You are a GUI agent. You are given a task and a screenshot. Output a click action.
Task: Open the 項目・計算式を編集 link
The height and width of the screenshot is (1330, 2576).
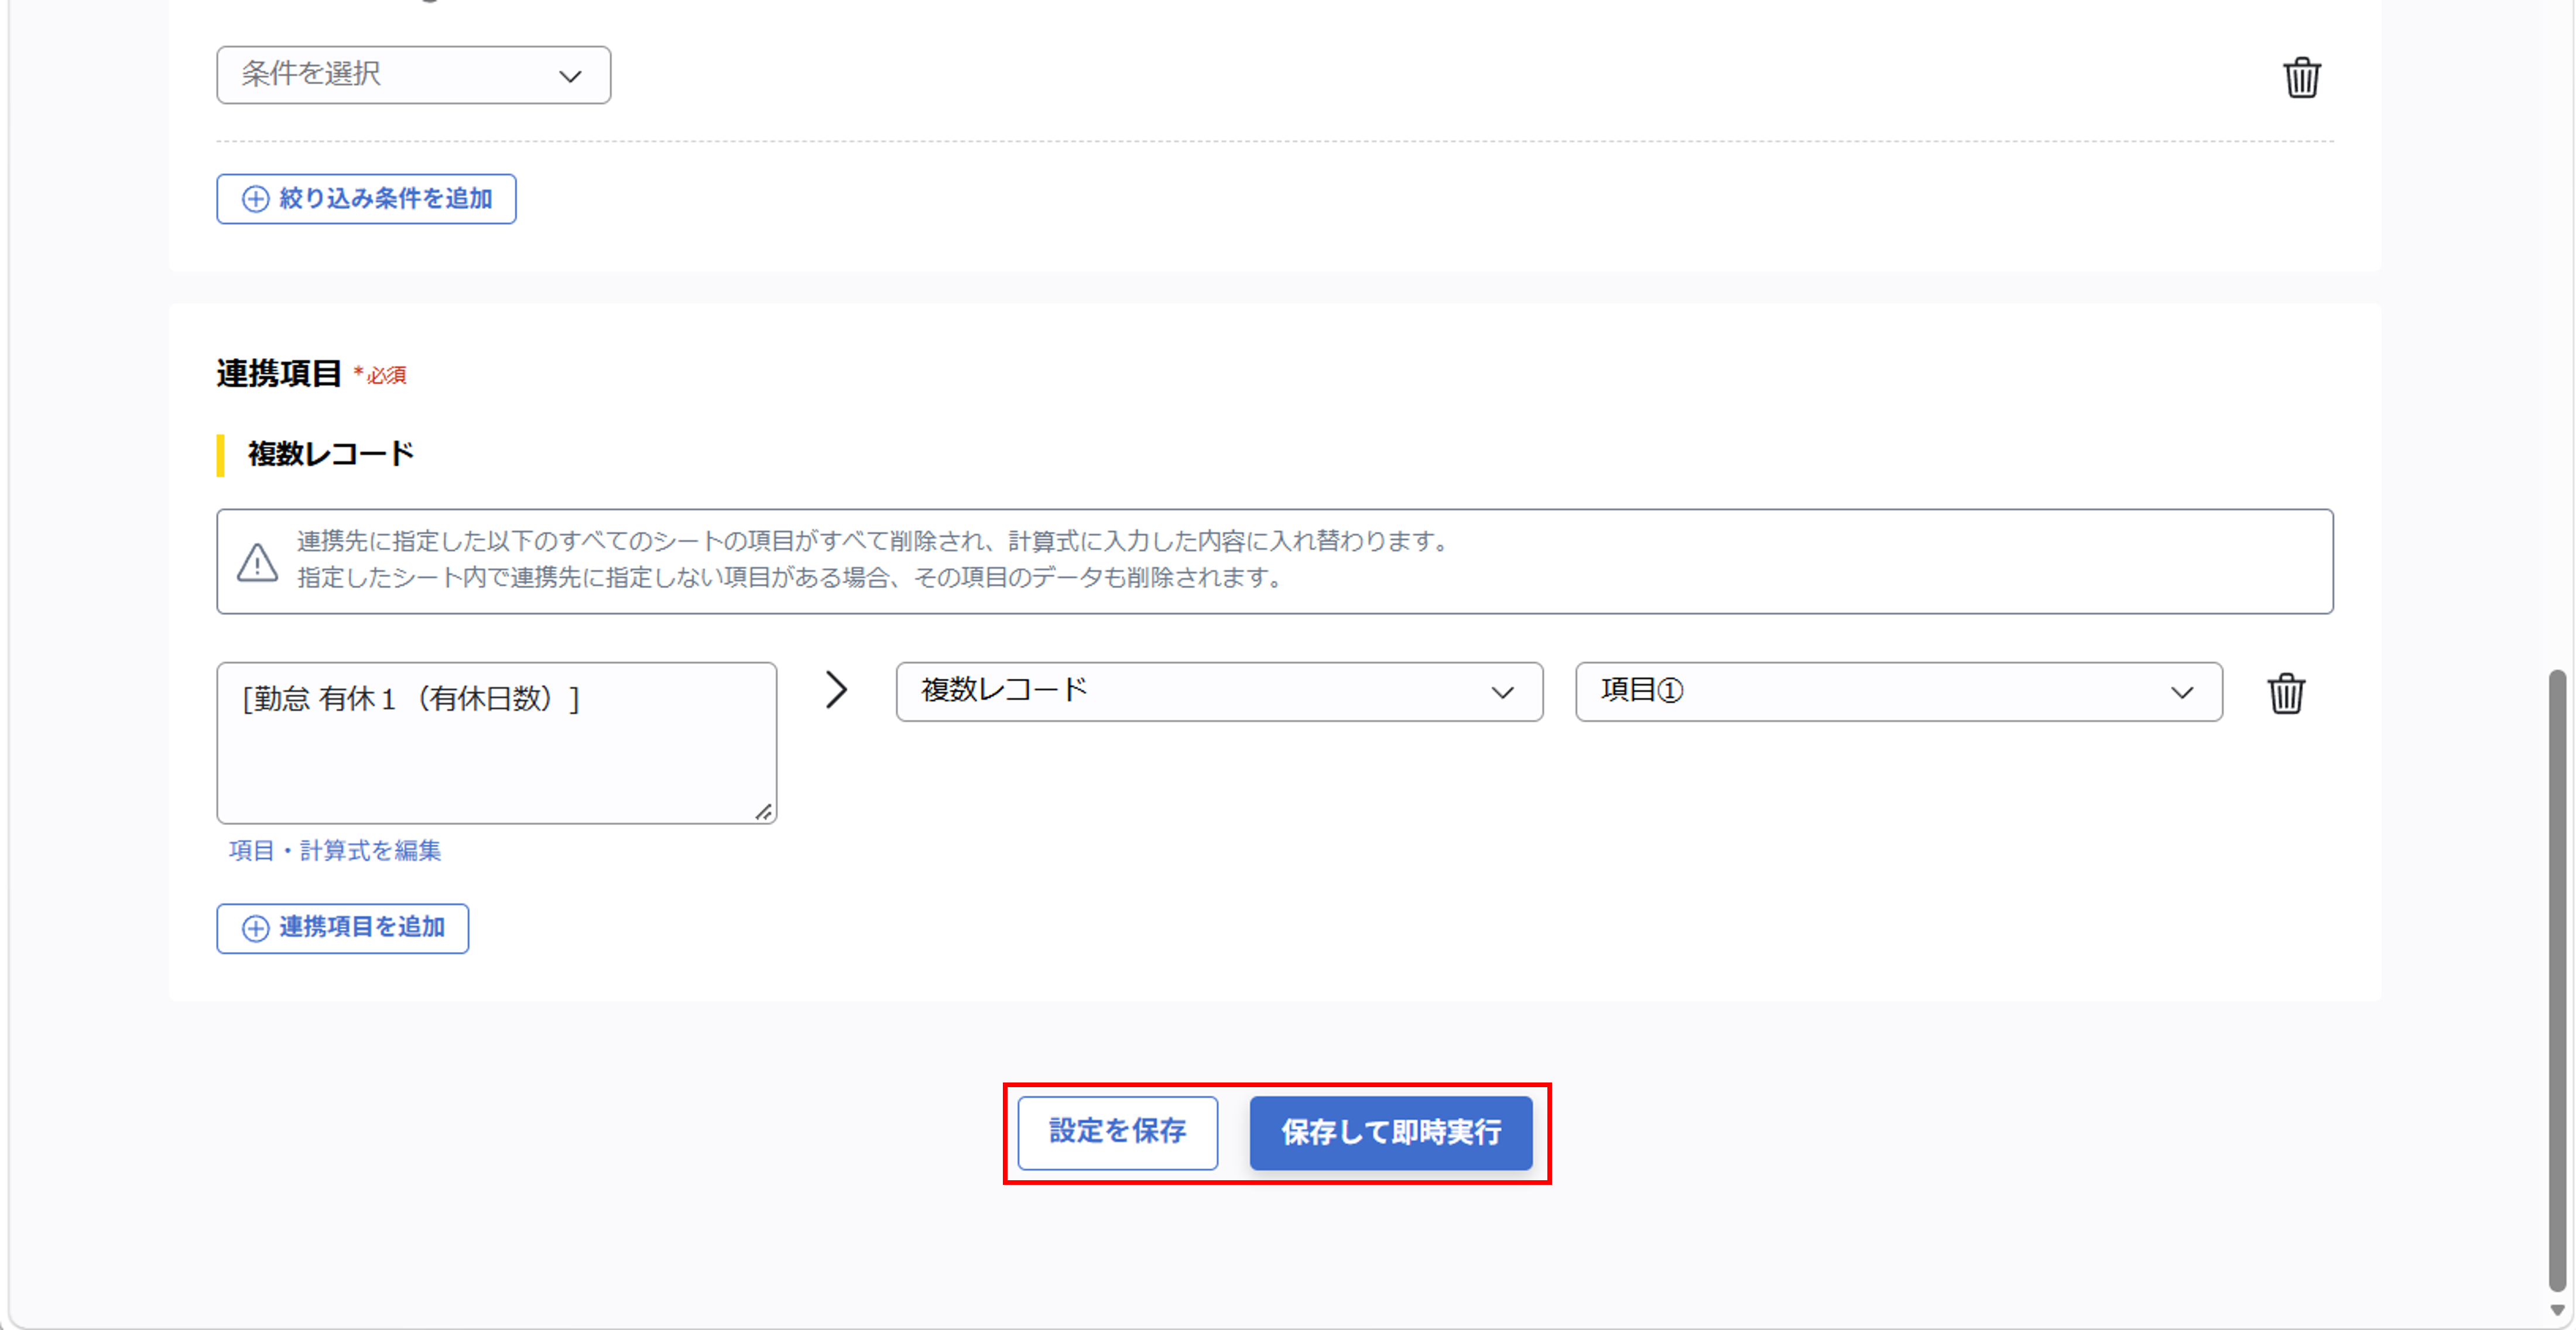click(x=335, y=850)
